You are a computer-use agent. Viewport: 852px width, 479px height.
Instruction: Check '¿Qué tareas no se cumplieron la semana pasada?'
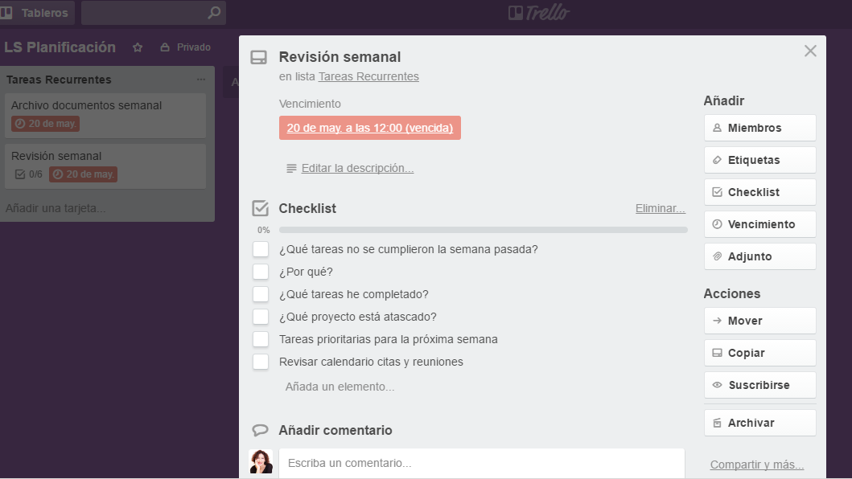pyautogui.click(x=261, y=249)
